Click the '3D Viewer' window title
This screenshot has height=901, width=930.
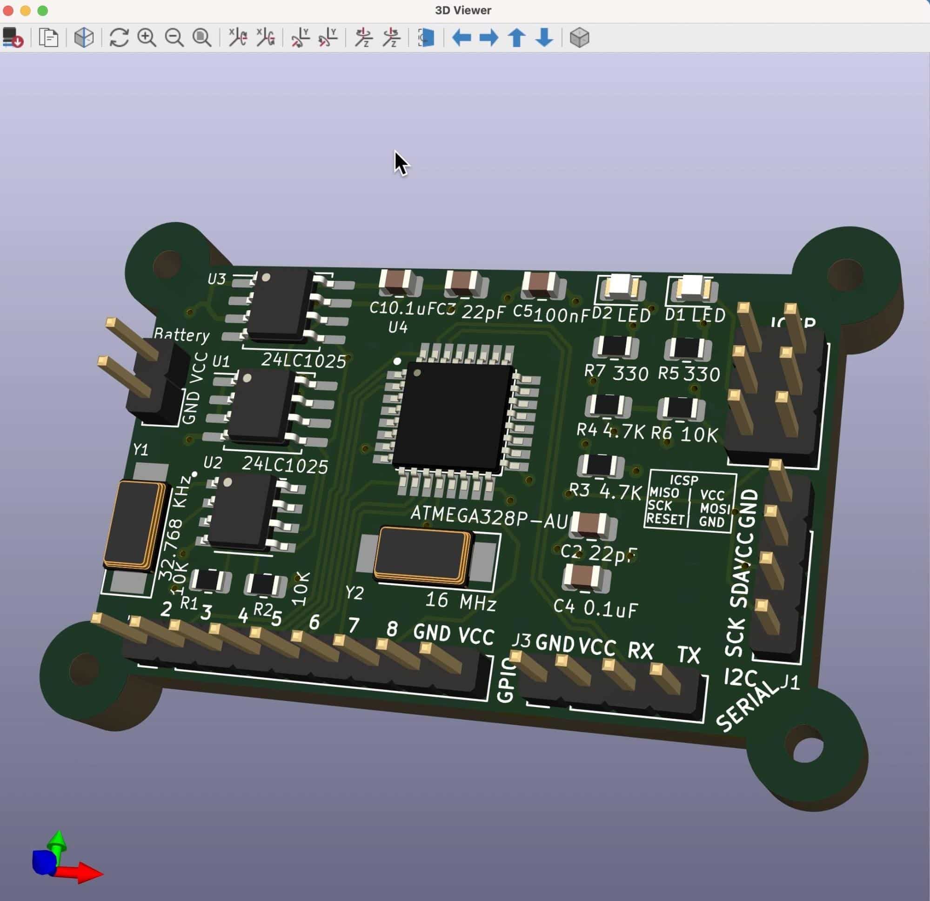pos(462,10)
